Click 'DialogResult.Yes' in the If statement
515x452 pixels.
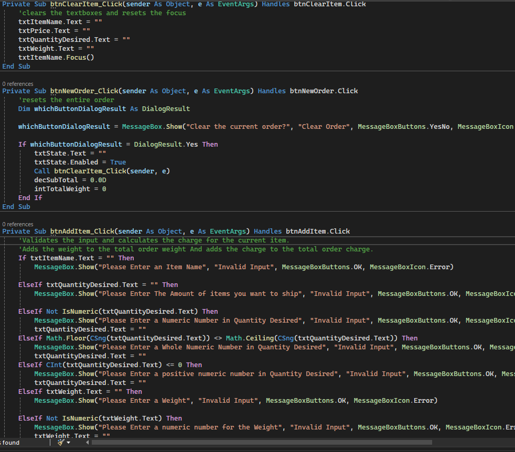coord(166,145)
